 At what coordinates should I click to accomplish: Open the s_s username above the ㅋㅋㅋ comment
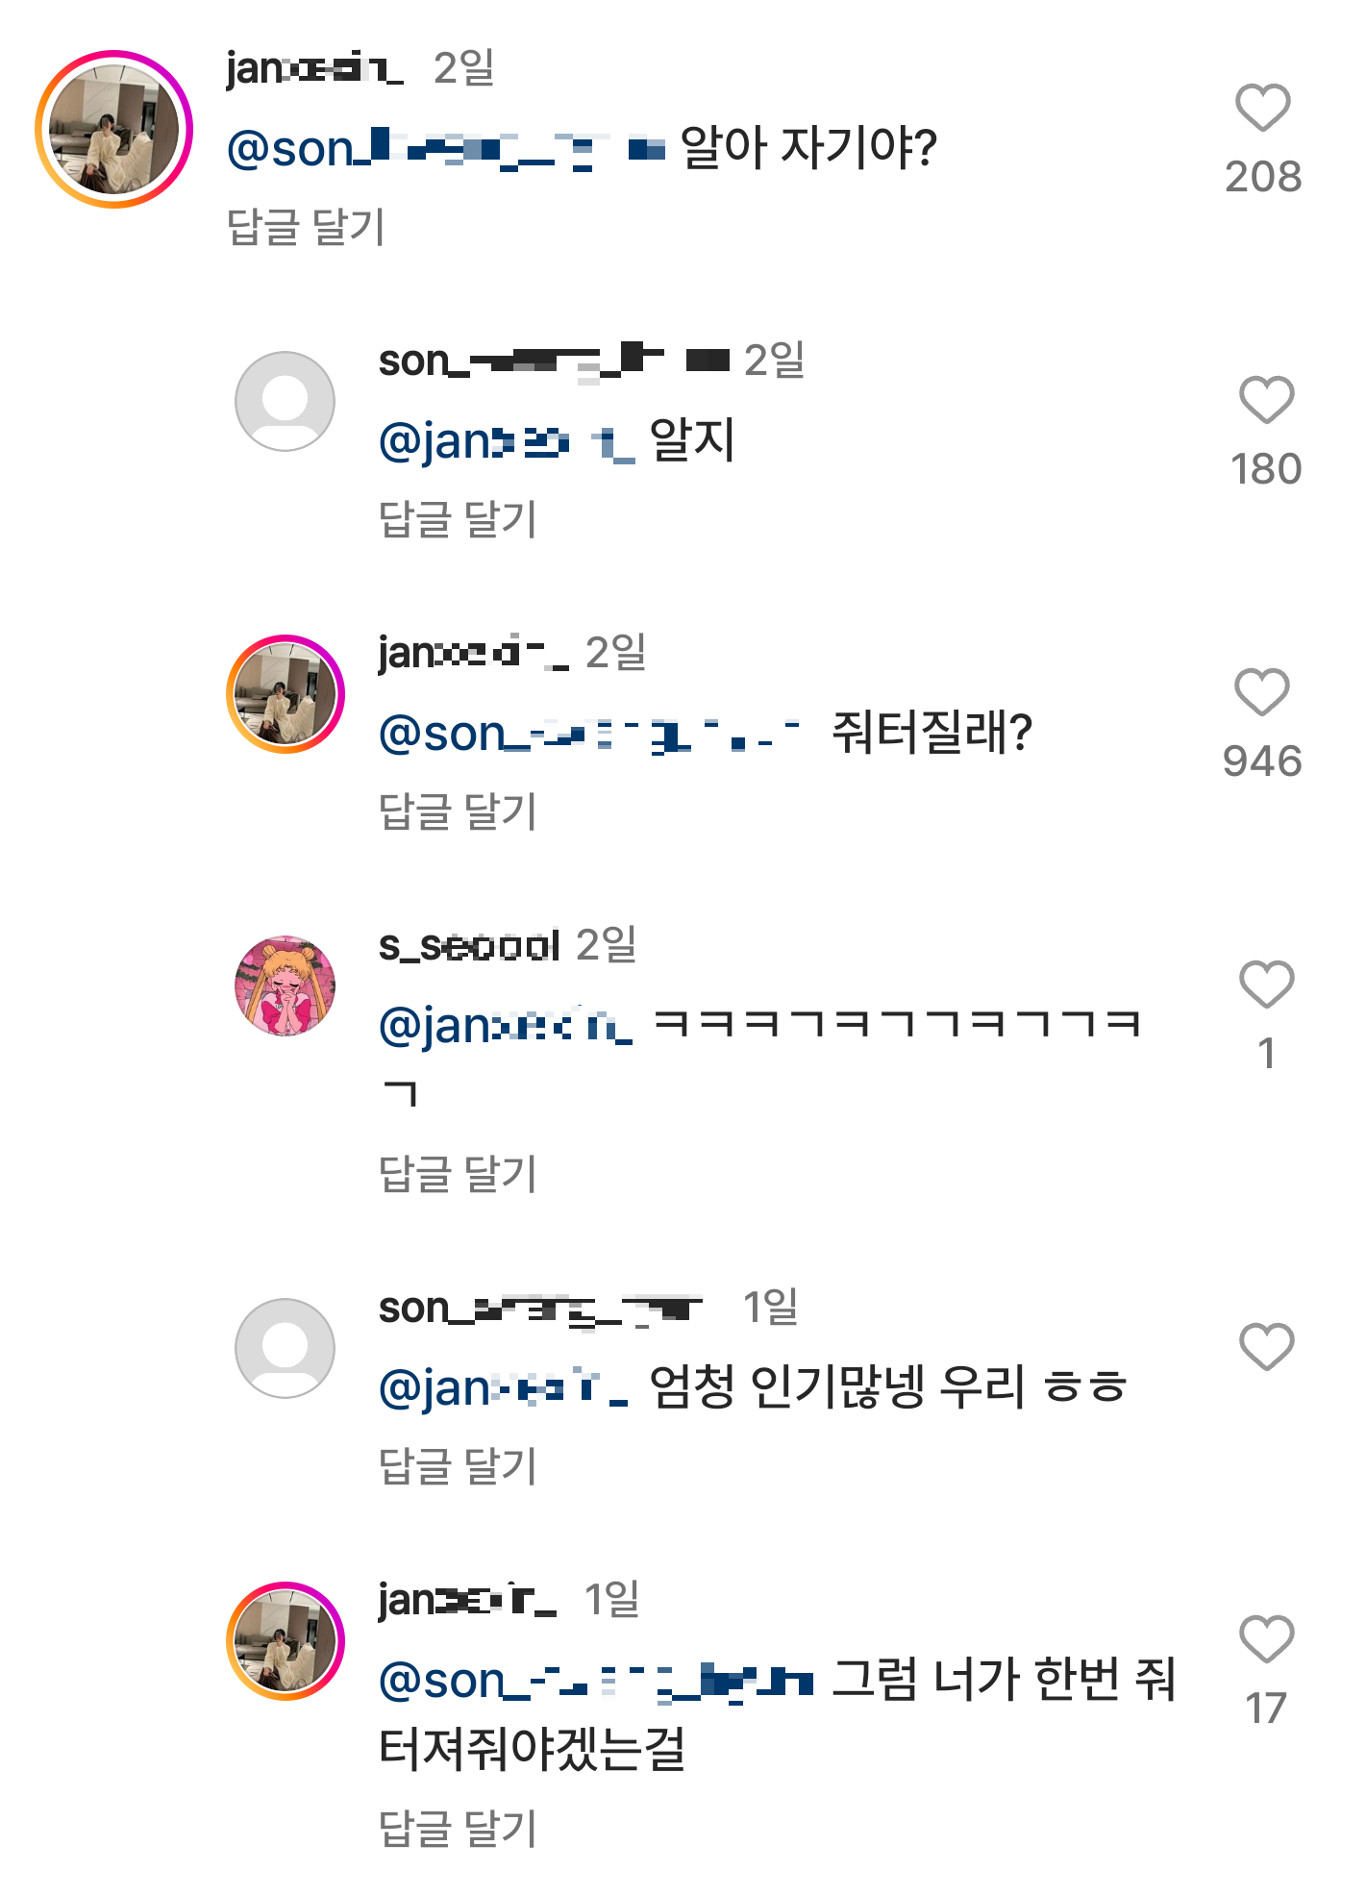pyautogui.click(x=469, y=946)
